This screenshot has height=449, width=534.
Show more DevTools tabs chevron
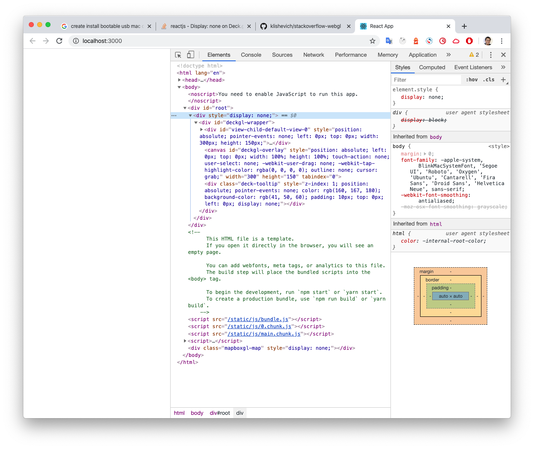448,55
